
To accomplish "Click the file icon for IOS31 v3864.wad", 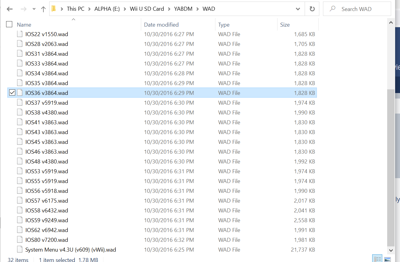I will point(20,54).
